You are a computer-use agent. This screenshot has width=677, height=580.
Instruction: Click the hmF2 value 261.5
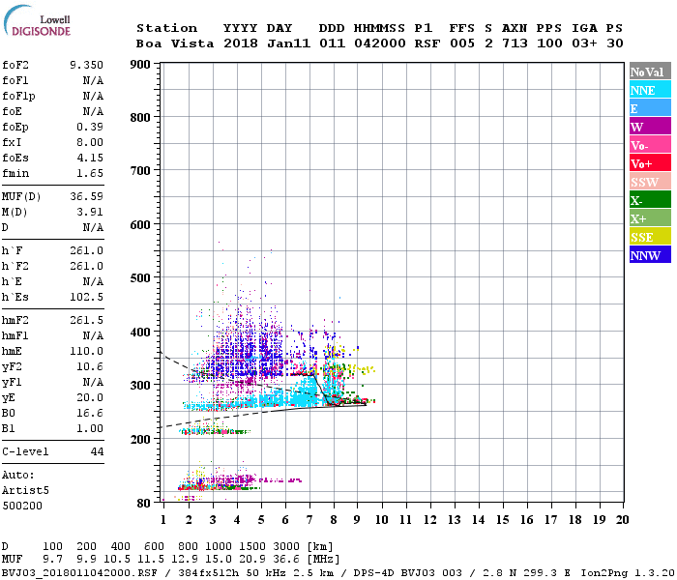pyautogui.click(x=86, y=321)
